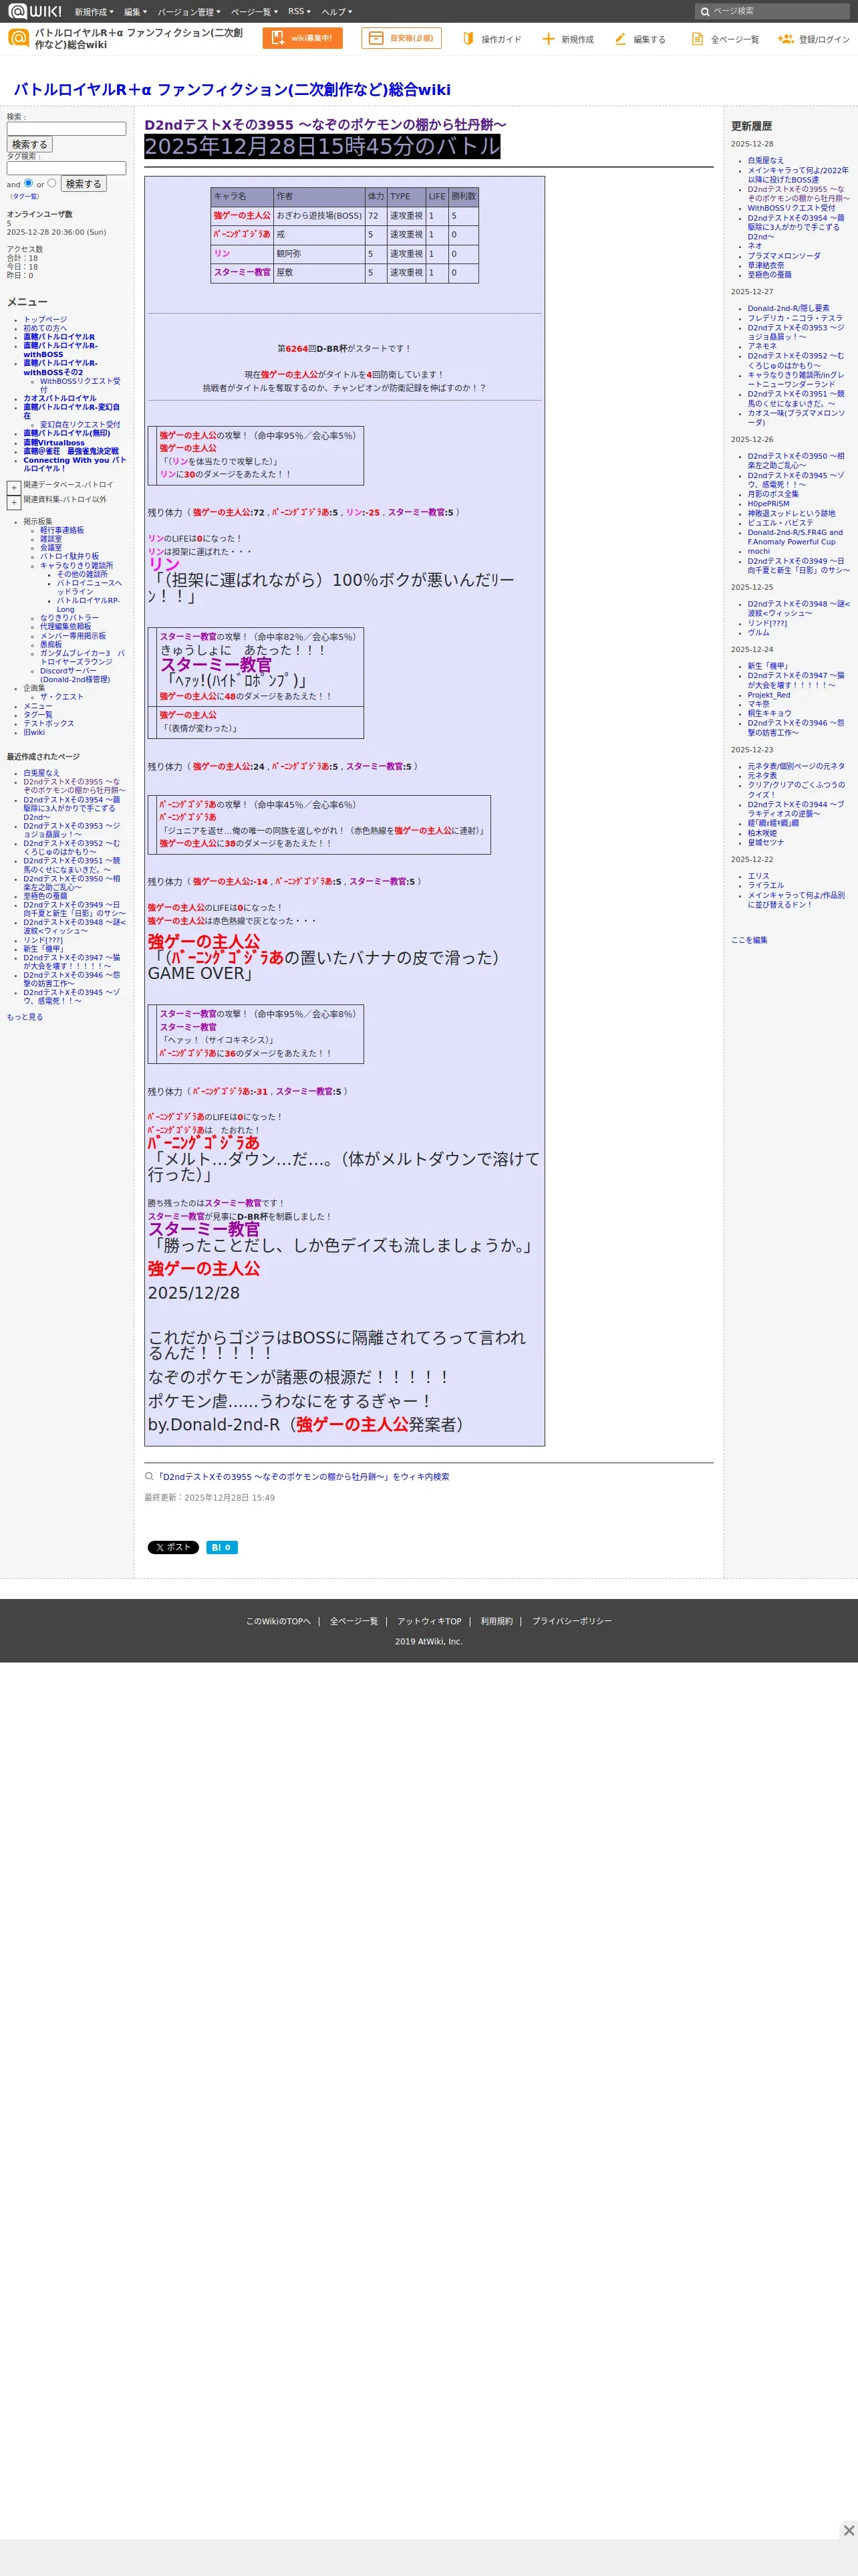Click the 全ページ一覧 document icon
Viewport: 858px width, 2576px height.
tap(697, 39)
